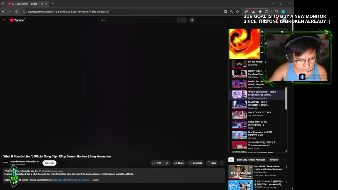Mute tab using its speaker icon
338x190 pixels.
coord(42,4)
